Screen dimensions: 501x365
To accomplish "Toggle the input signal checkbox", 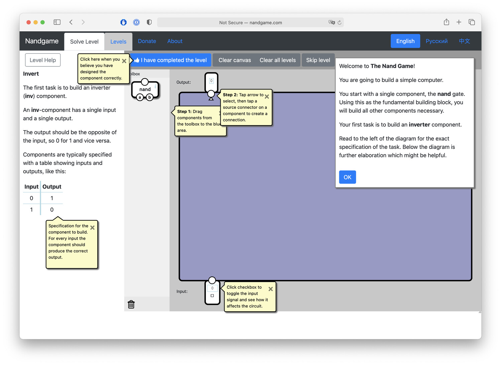I will coord(212,296).
